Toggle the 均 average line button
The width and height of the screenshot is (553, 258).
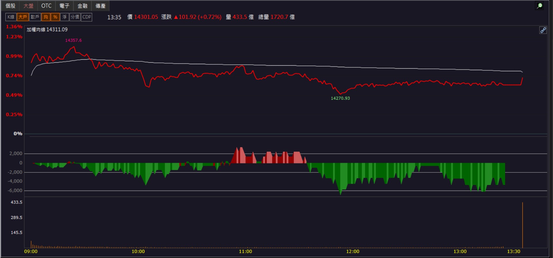tap(46, 17)
